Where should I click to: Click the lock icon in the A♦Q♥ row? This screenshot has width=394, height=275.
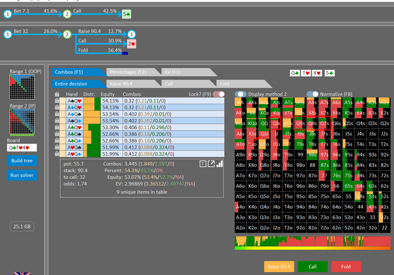pyautogui.click(x=57, y=108)
